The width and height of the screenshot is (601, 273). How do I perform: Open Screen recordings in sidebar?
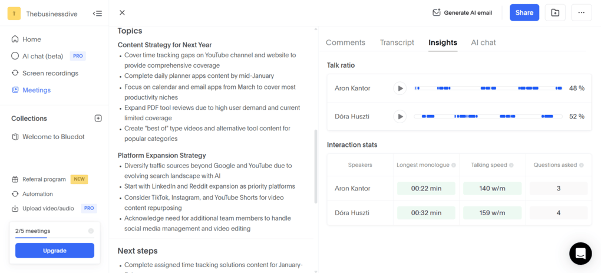(50, 73)
